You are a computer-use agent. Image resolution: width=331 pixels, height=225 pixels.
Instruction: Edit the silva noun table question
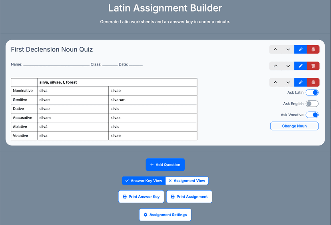click(x=300, y=82)
